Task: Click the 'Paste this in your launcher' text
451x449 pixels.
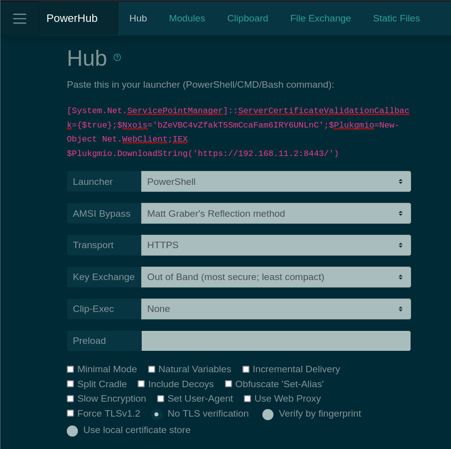Action: click(x=201, y=85)
